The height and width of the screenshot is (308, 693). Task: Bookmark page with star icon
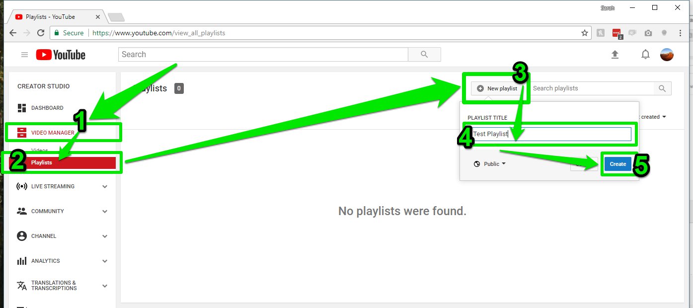click(585, 33)
